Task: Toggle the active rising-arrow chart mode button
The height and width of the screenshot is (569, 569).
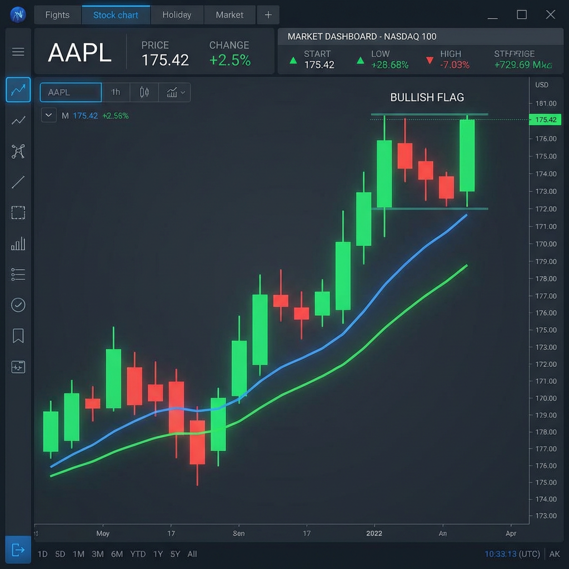Action: (18, 90)
